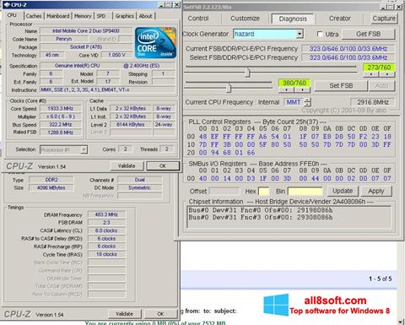Click the DC Mode value Symmetric
405x325 pixels.
pyautogui.click(x=140, y=187)
